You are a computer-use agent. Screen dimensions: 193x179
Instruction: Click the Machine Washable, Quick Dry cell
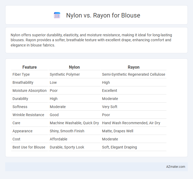click(x=74, y=123)
